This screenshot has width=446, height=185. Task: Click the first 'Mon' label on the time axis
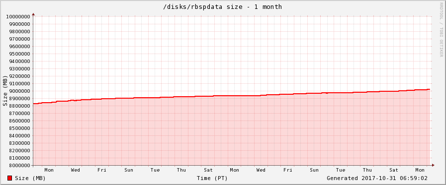(49, 170)
